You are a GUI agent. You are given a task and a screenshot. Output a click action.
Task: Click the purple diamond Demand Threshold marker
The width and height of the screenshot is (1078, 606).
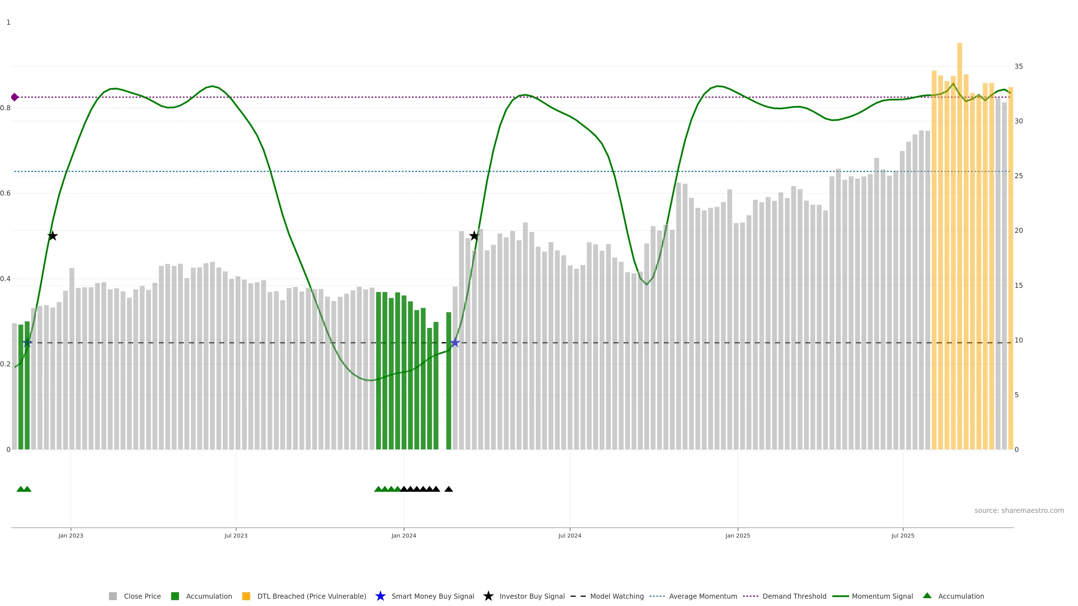click(x=15, y=97)
